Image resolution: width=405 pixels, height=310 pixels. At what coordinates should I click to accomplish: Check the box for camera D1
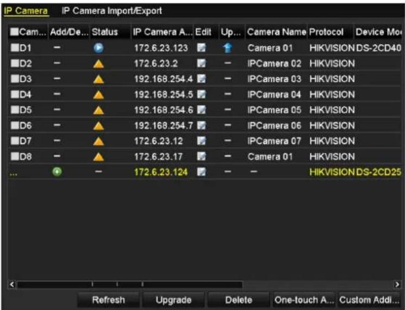pyautogui.click(x=15, y=47)
